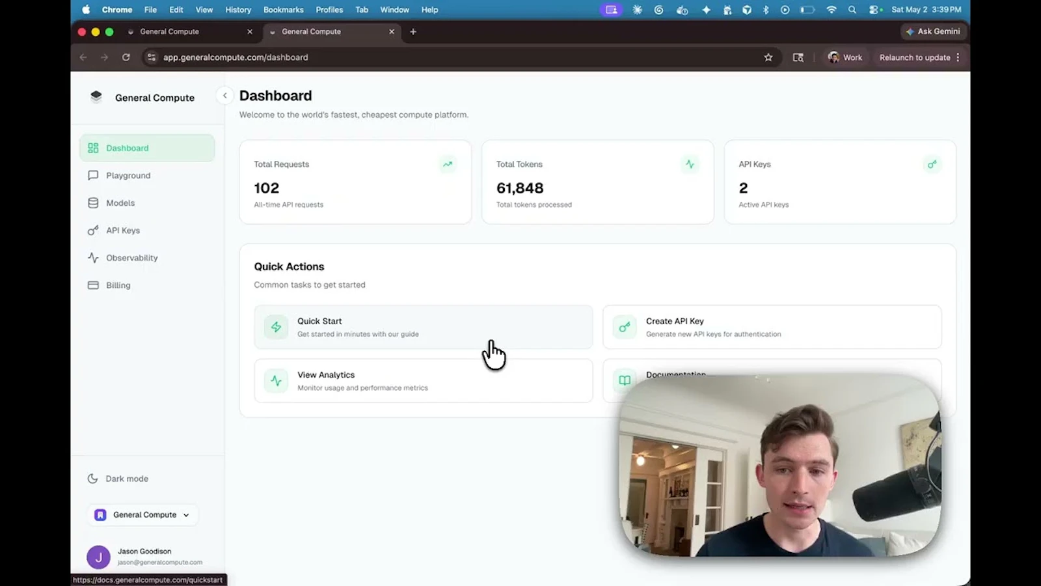Open the Apple menu
Viewport: 1041px width, 586px height.
click(x=86, y=10)
